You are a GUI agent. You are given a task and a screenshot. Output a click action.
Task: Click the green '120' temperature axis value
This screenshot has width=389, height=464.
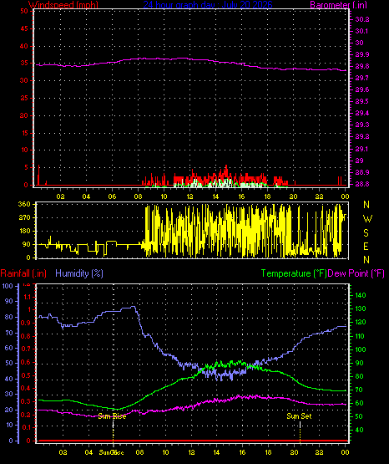click(x=361, y=322)
